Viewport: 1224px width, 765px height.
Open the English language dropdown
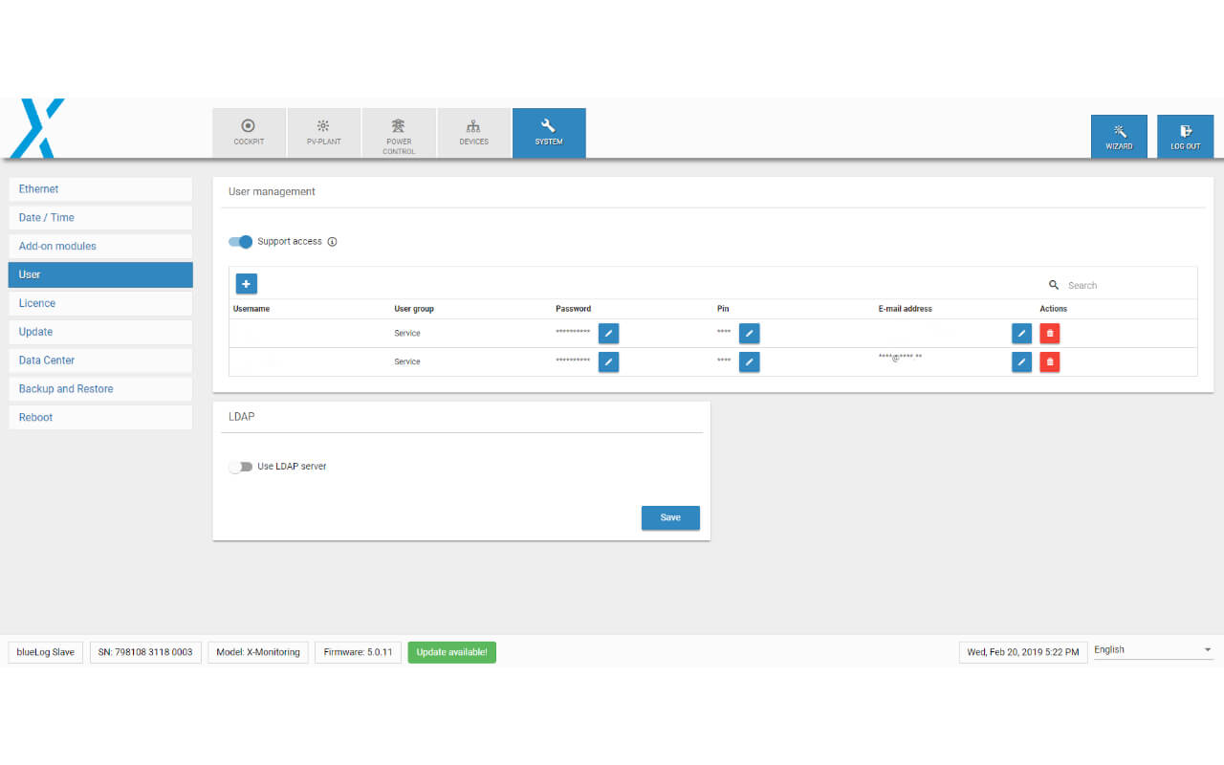(x=1152, y=650)
